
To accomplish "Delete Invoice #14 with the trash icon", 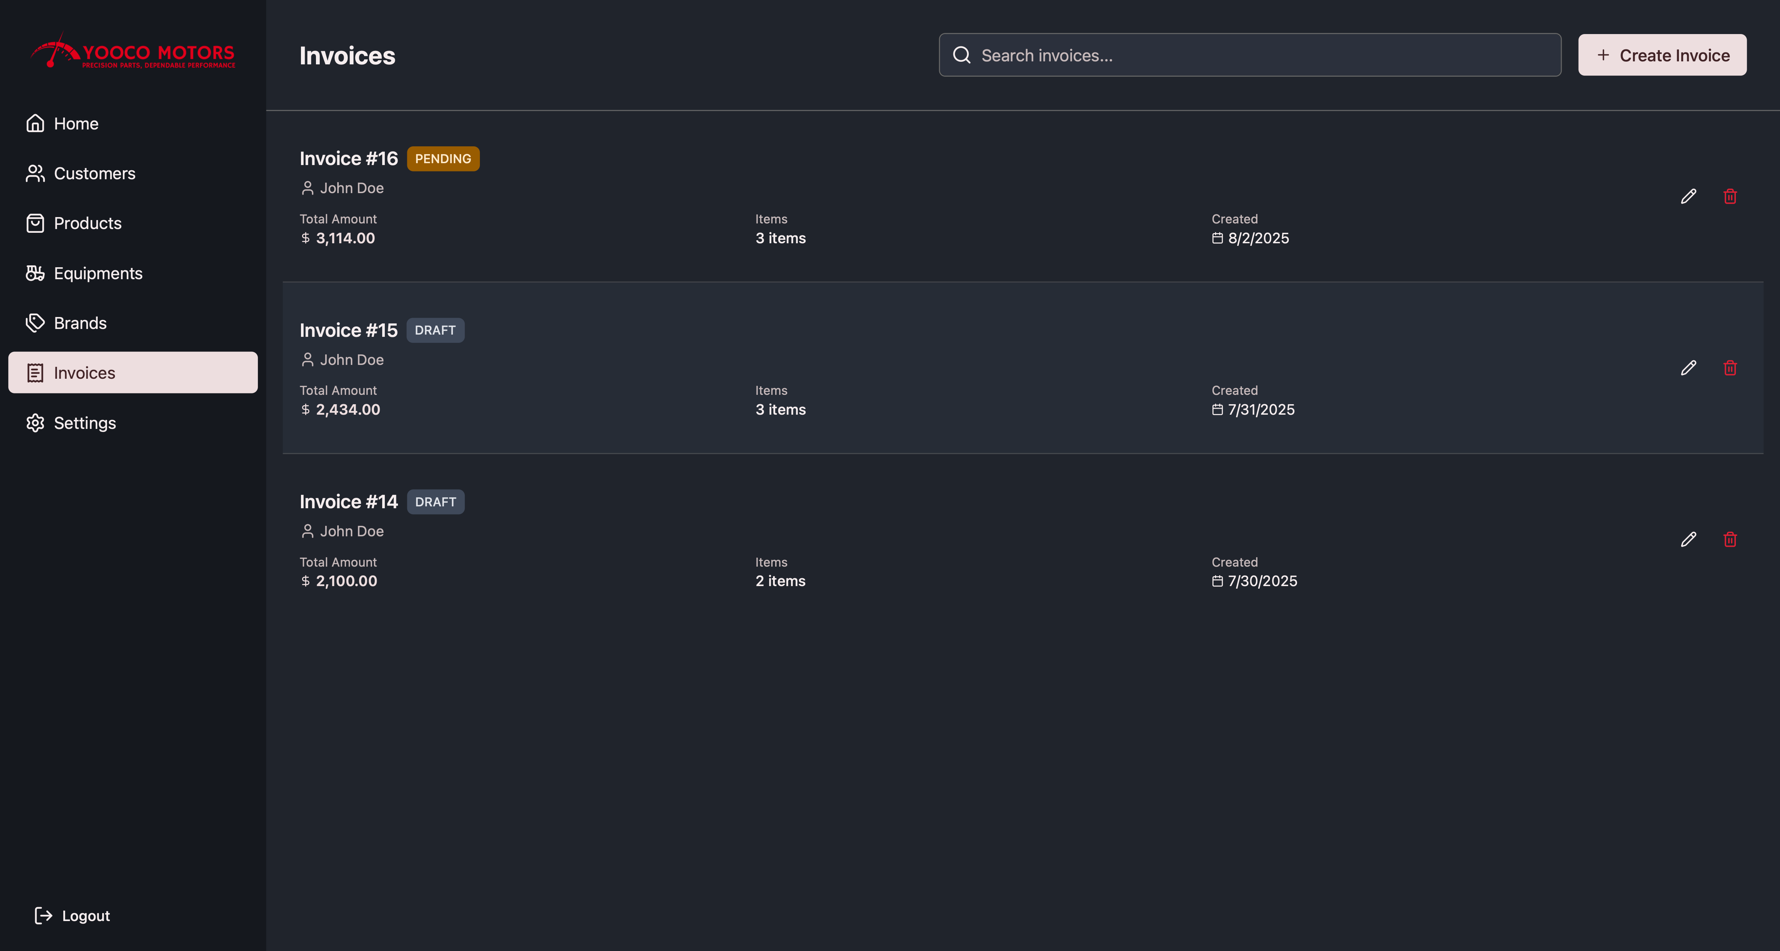I will [x=1729, y=539].
